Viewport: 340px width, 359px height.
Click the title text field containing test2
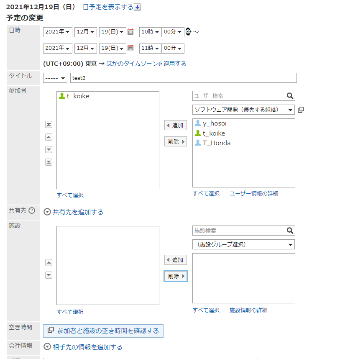pyautogui.click(x=183, y=78)
